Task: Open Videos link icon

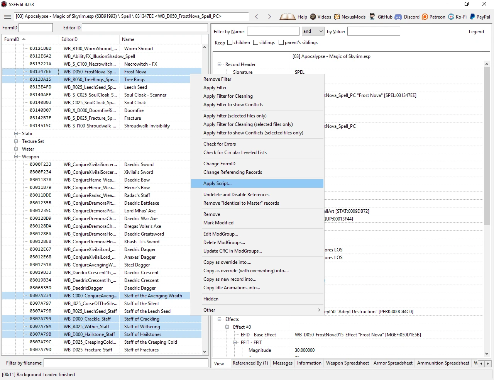Action: pos(313,17)
